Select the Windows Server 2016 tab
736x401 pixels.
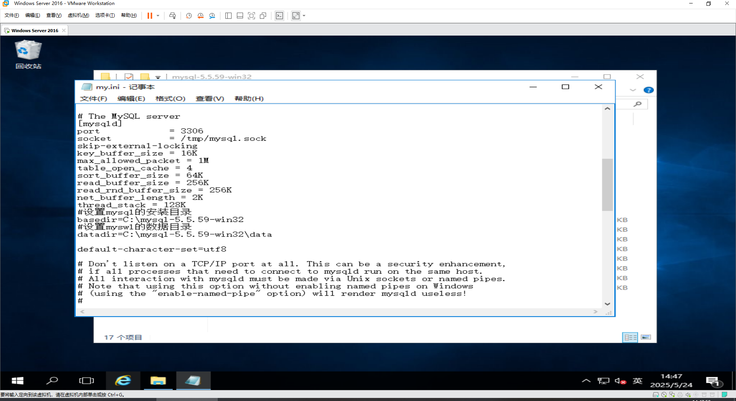(34, 30)
